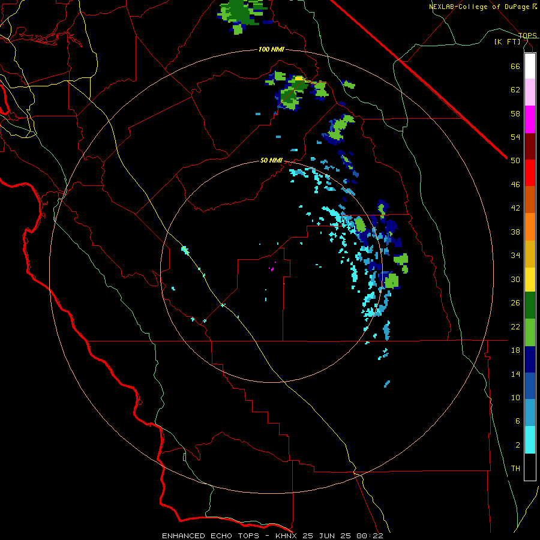540x540 pixels.
Task: Click the ENHANCED ECHO TOPS product title
Action: pyautogui.click(x=211, y=536)
